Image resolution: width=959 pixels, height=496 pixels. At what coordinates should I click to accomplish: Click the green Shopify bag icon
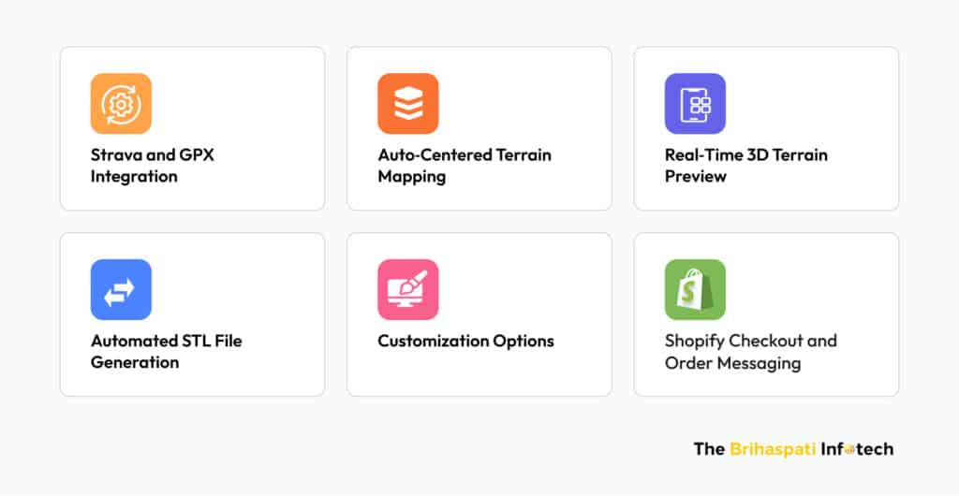tap(695, 290)
